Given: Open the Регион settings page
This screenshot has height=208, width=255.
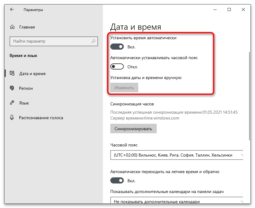Looking at the screenshot, I should [26, 88].
